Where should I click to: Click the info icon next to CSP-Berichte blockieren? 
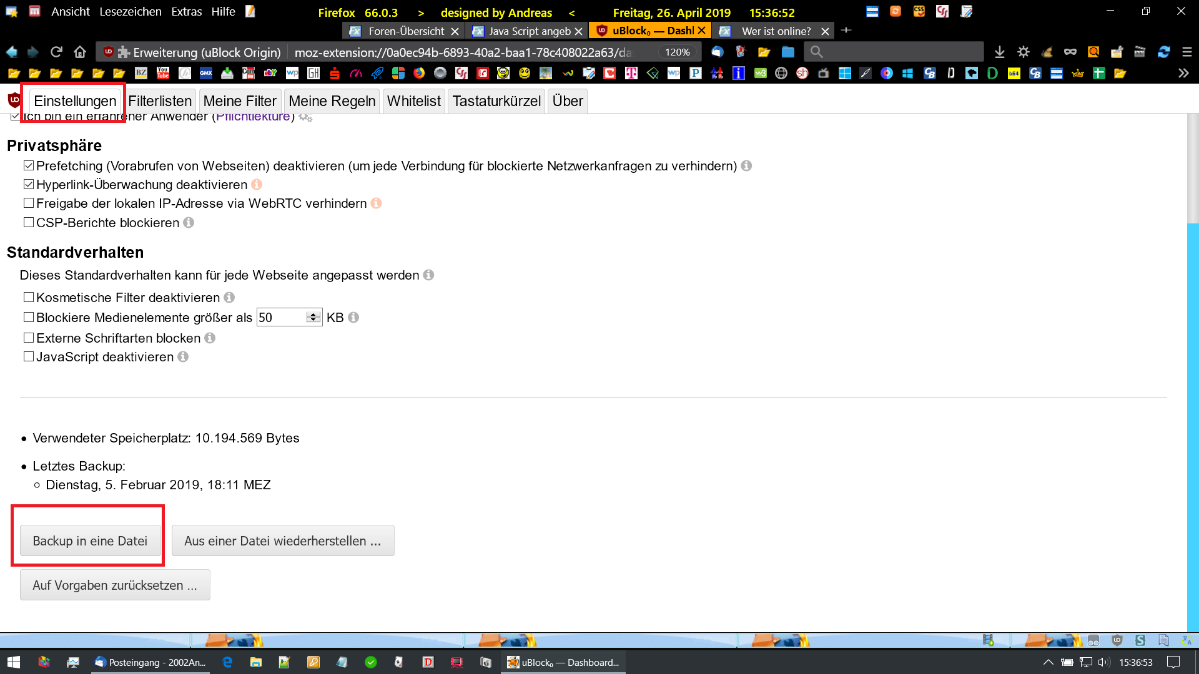(189, 223)
